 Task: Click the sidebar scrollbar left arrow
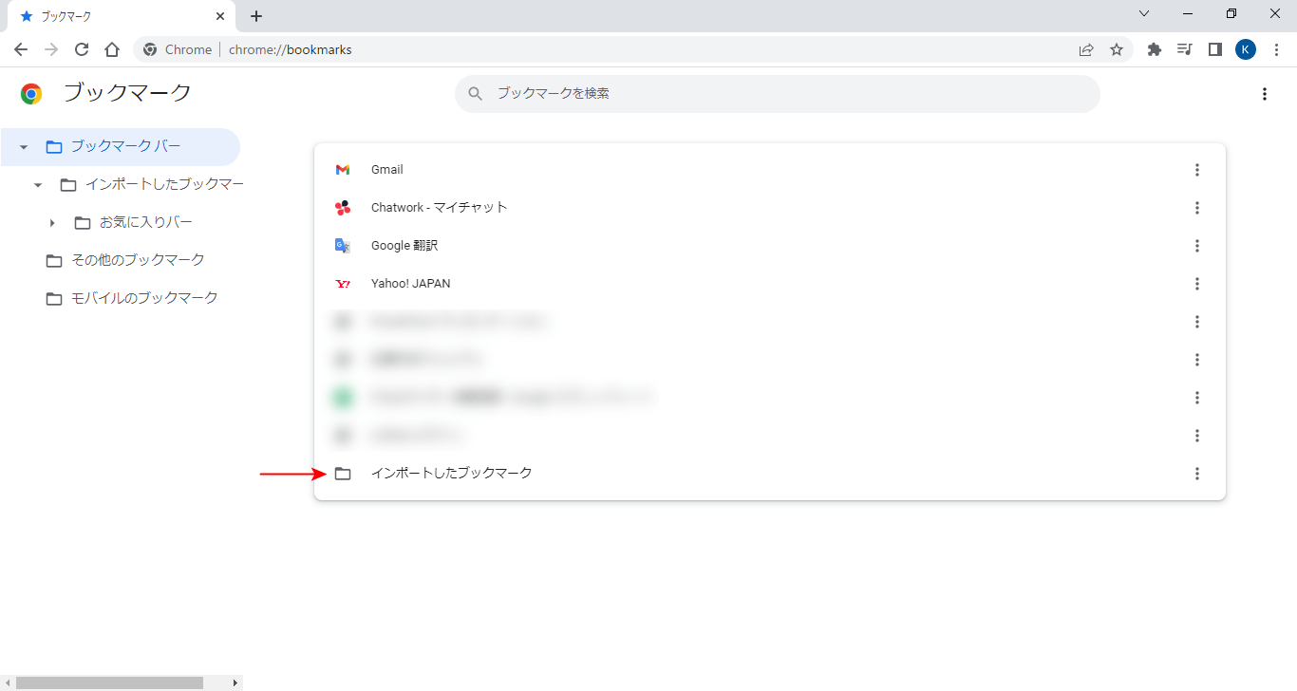tap(7, 682)
